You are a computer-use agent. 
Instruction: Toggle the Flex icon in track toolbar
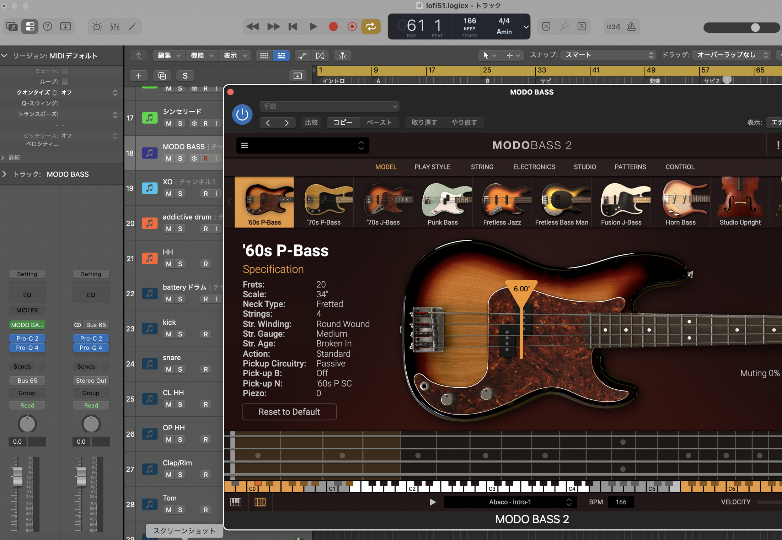(320, 55)
